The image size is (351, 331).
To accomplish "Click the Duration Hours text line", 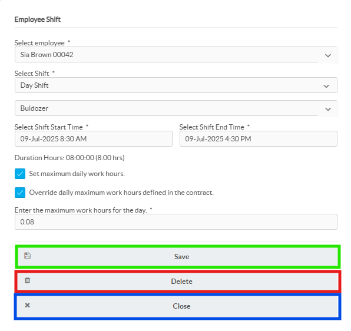I will coord(69,158).
